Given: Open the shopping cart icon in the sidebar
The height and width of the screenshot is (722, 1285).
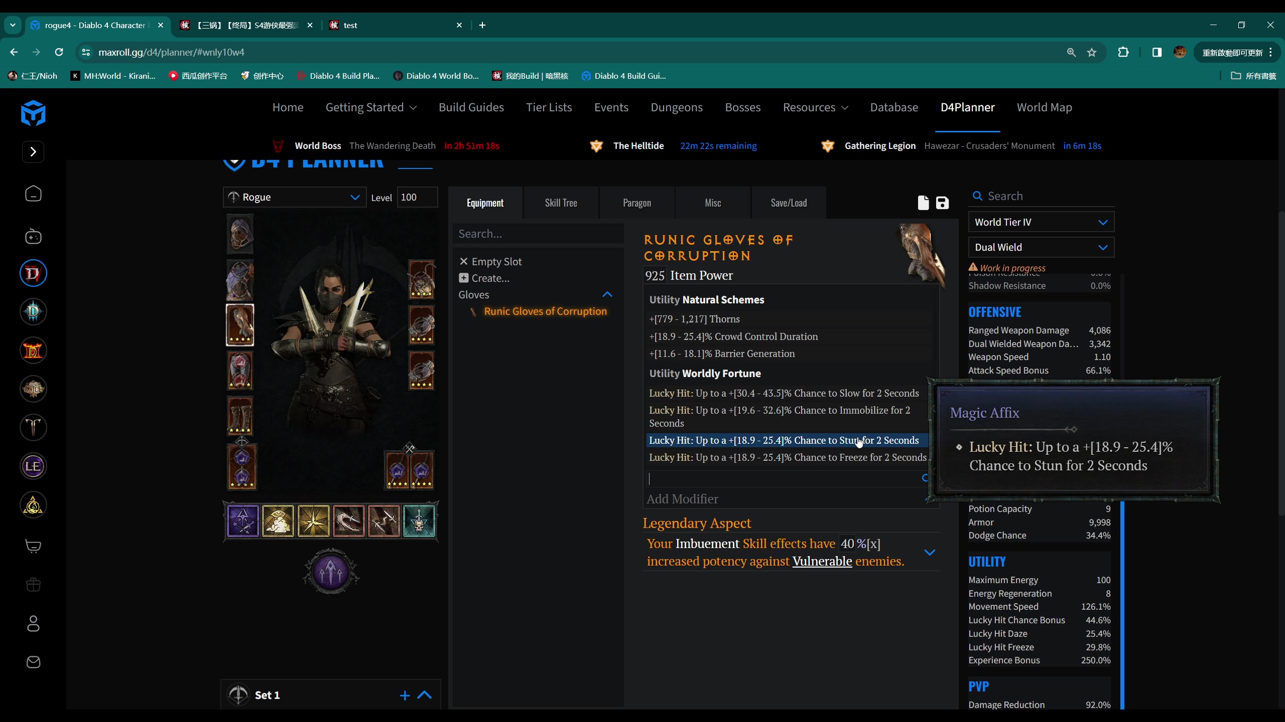Looking at the screenshot, I should [33, 546].
